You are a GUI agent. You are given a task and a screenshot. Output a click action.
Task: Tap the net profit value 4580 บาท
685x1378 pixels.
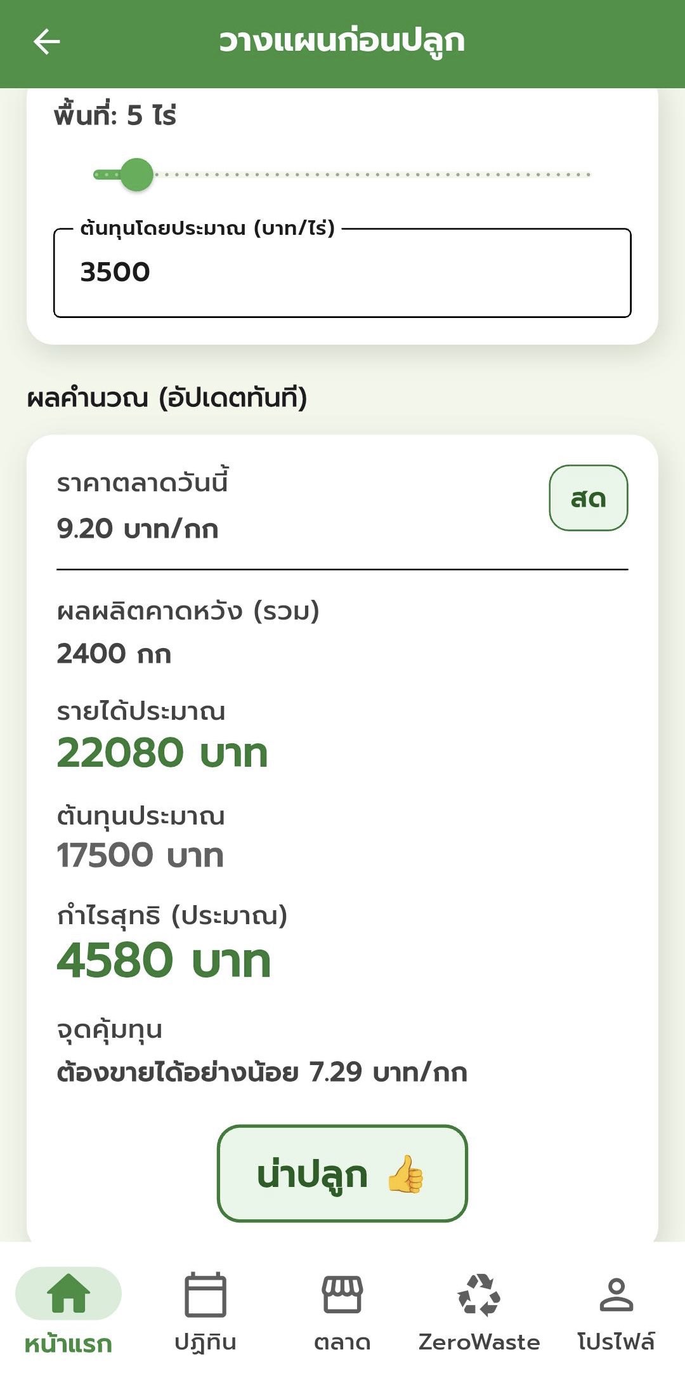164,960
